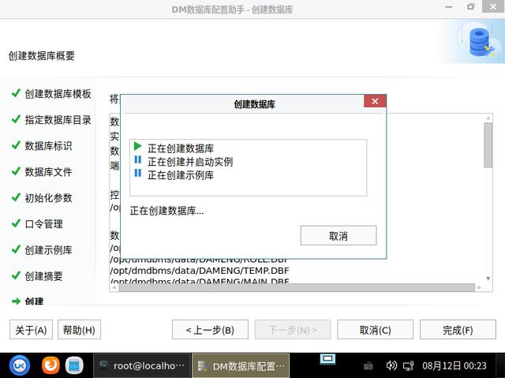
Task: Click the summary scrollbar down arrow
Action: [488, 279]
